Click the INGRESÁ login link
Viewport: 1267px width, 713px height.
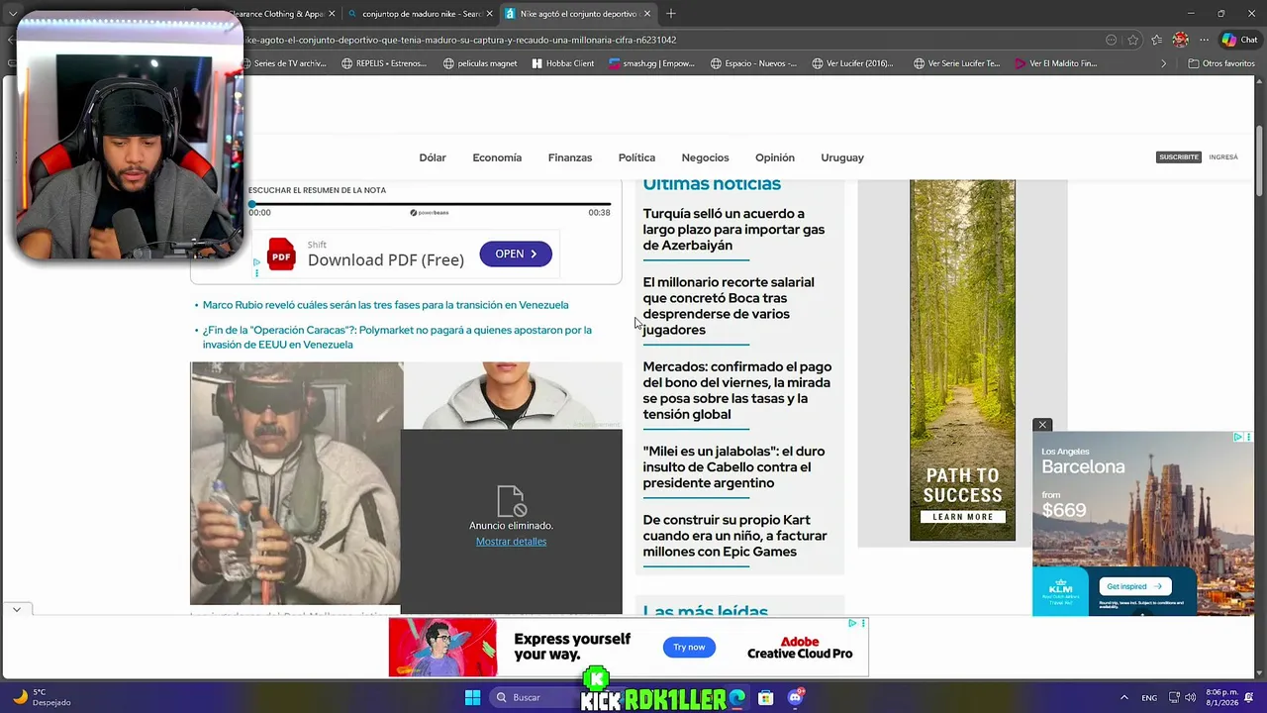point(1223,156)
